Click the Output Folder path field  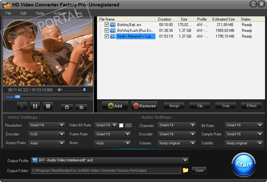(x=106, y=170)
